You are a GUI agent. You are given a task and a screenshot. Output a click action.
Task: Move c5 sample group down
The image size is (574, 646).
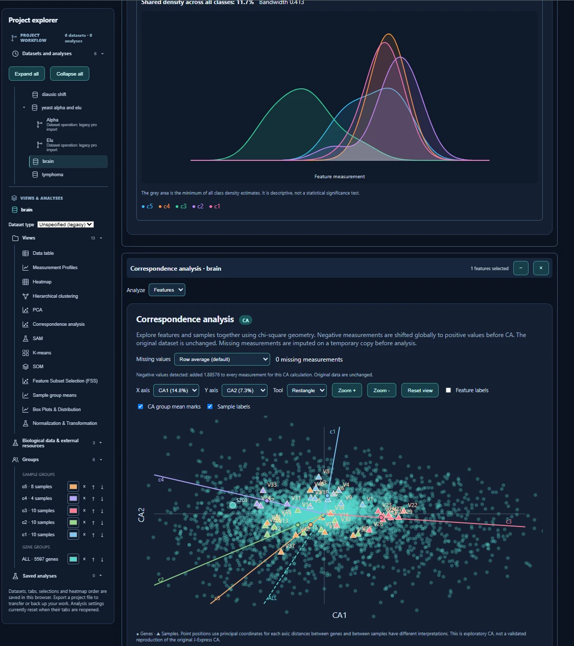[x=102, y=487]
